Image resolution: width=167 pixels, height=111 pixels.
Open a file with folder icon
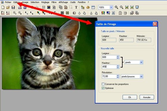click(8, 7)
